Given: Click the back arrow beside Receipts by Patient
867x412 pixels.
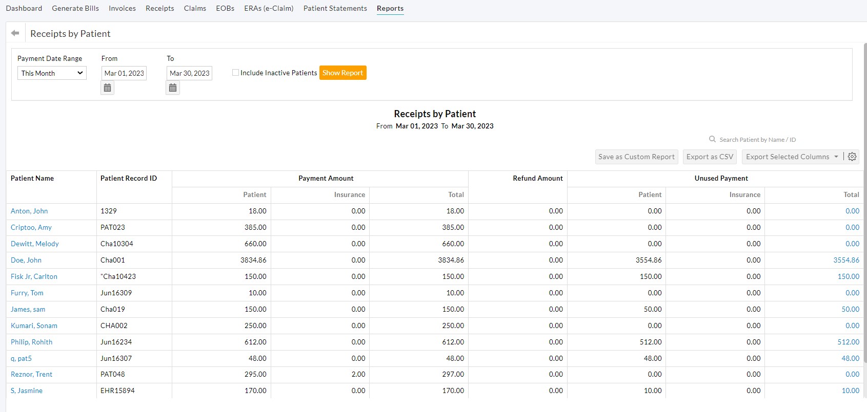Looking at the screenshot, I should (15, 33).
